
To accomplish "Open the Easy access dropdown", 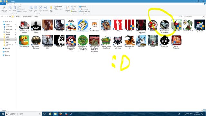I will point(59,9).
